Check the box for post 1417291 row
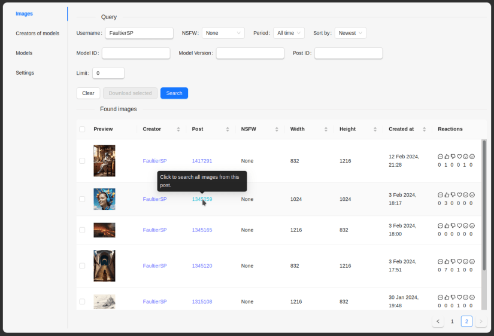The width and height of the screenshot is (494, 336). tap(82, 161)
